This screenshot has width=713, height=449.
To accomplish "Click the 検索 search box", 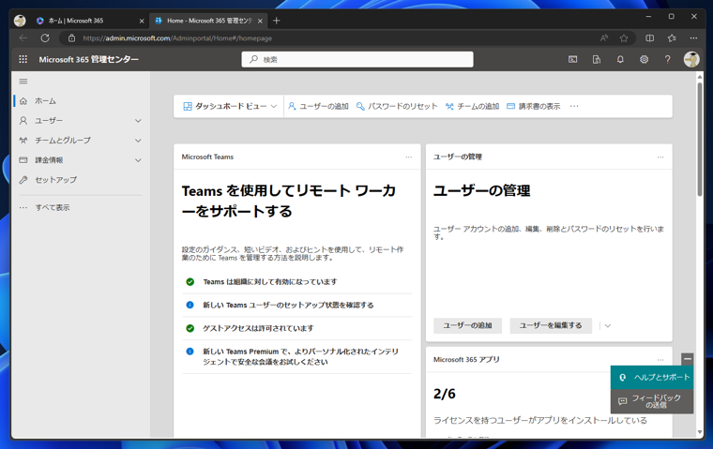I will click(x=357, y=60).
